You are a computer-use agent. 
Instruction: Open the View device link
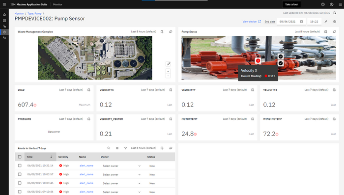[x=252, y=22]
